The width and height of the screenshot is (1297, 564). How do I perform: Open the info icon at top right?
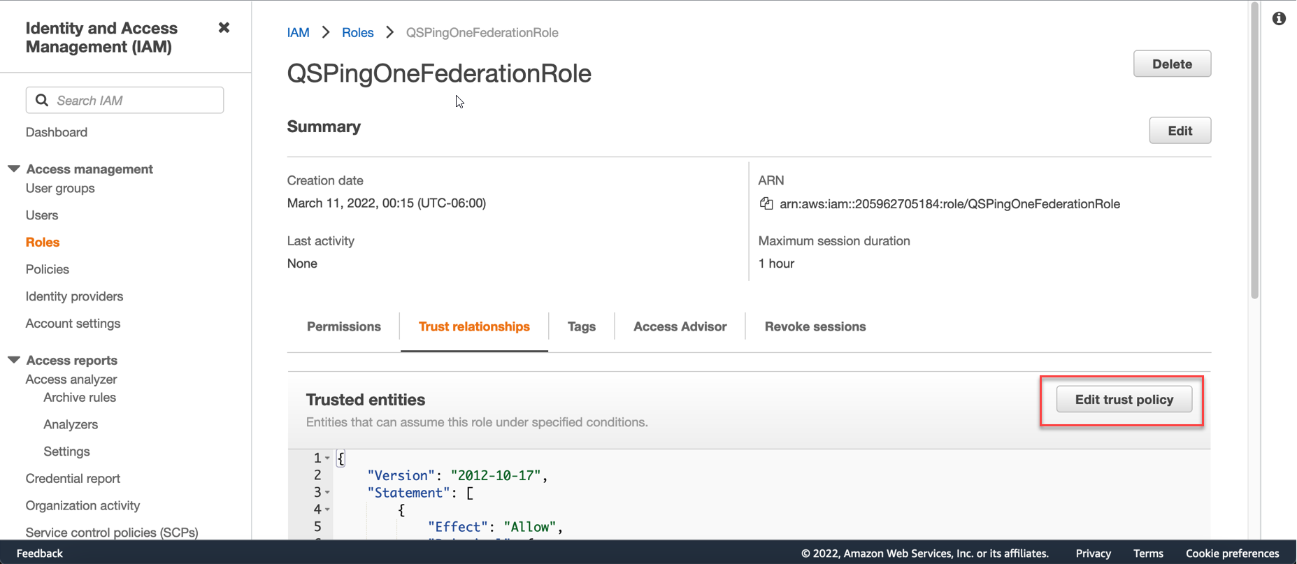[1279, 19]
